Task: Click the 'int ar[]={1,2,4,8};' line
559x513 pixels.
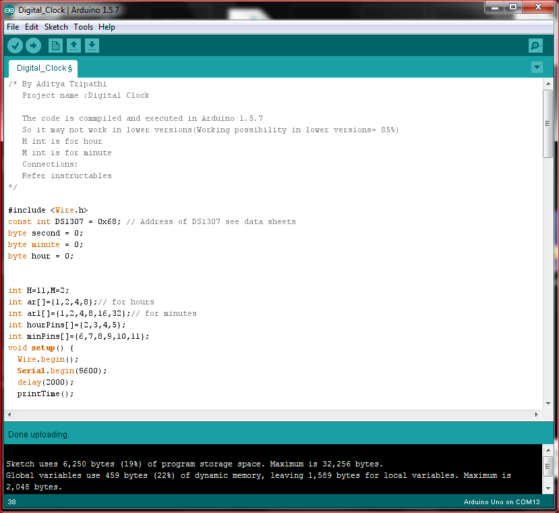Action: 53,302
